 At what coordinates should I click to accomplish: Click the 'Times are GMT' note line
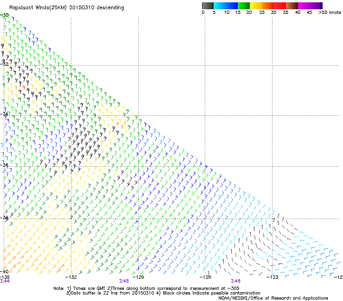pyautogui.click(x=146, y=288)
